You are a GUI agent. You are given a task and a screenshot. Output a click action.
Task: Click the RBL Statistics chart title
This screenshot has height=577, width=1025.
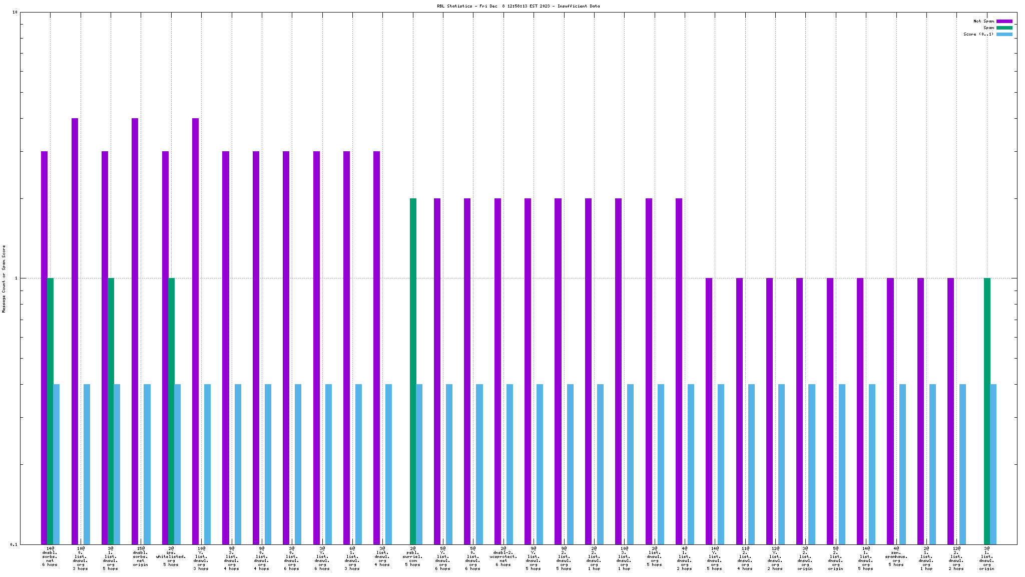[518, 6]
